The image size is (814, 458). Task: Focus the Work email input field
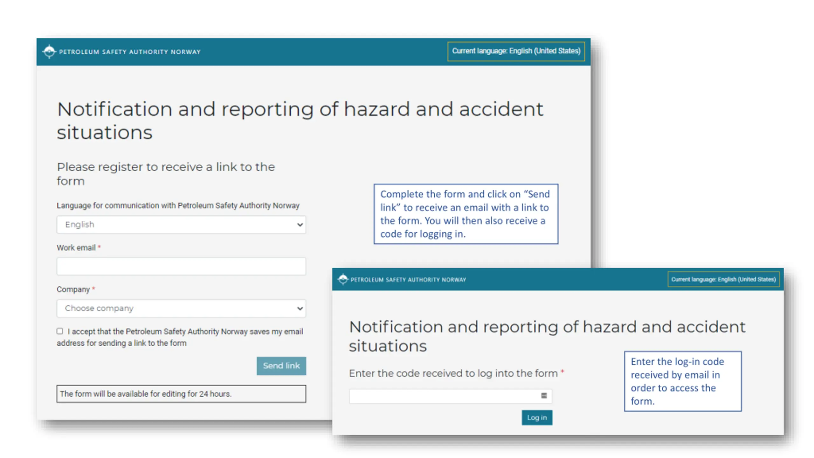tap(181, 266)
